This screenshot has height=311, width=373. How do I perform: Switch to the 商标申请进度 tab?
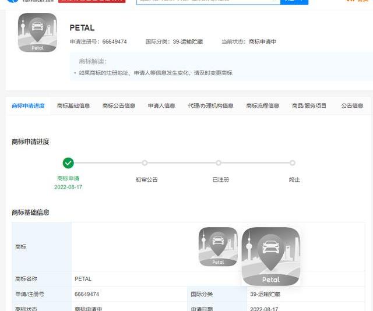tap(28, 106)
